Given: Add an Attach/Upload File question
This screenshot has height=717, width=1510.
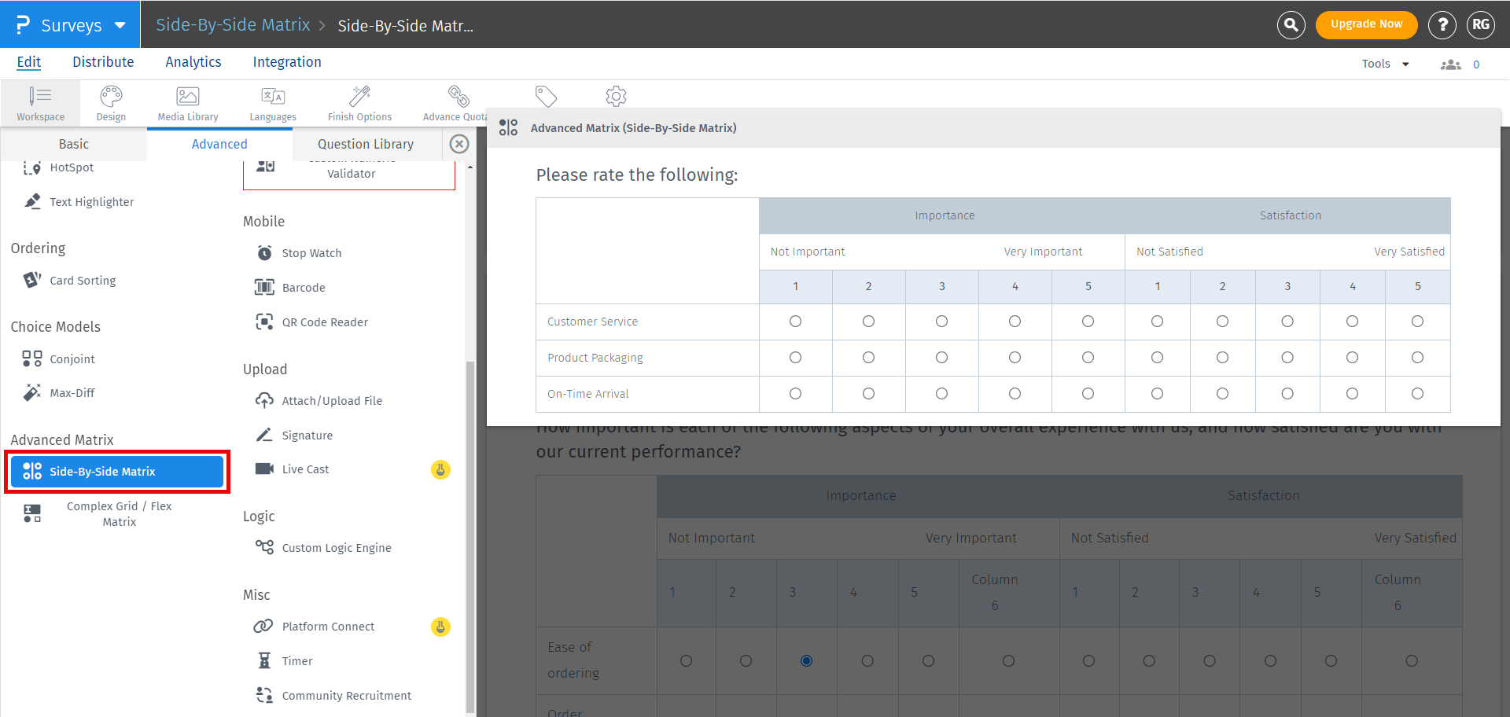Looking at the screenshot, I should [329, 400].
